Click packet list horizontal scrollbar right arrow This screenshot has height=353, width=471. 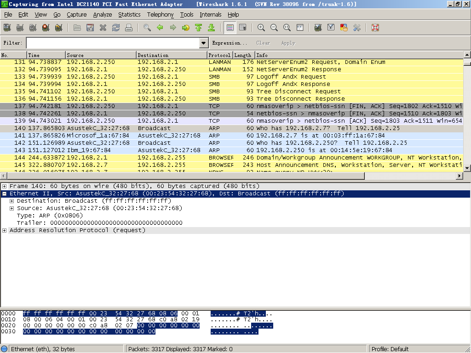[460, 176]
